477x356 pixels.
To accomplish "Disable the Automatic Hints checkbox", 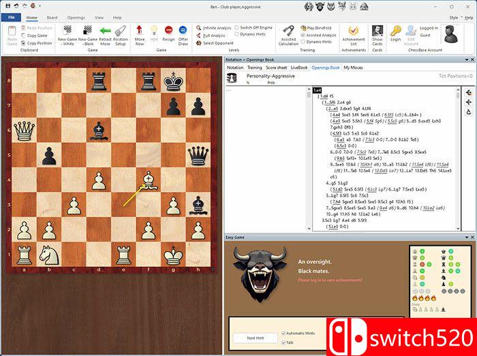I will [x=284, y=334].
